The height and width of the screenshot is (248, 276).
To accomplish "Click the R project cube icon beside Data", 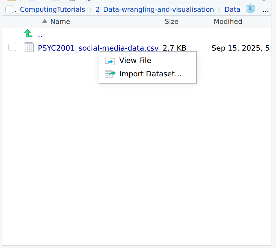I will (250, 9).
